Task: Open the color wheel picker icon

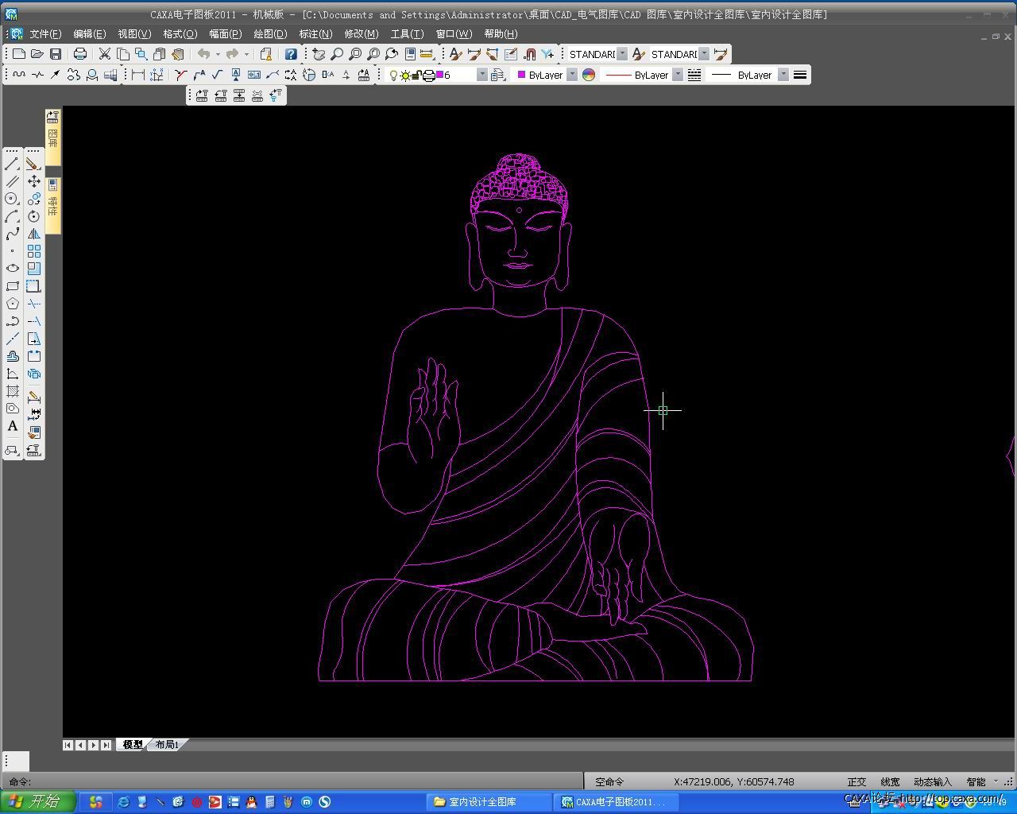Action: pos(589,75)
